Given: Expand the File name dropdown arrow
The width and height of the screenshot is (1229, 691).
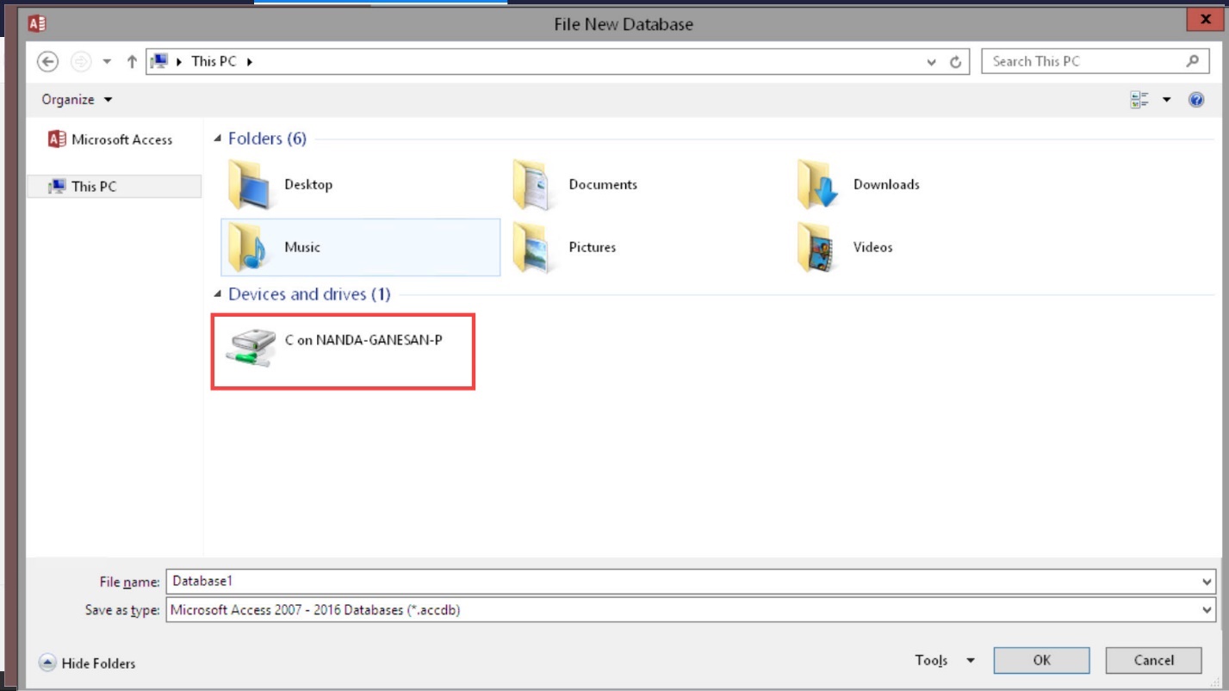Looking at the screenshot, I should coord(1206,583).
